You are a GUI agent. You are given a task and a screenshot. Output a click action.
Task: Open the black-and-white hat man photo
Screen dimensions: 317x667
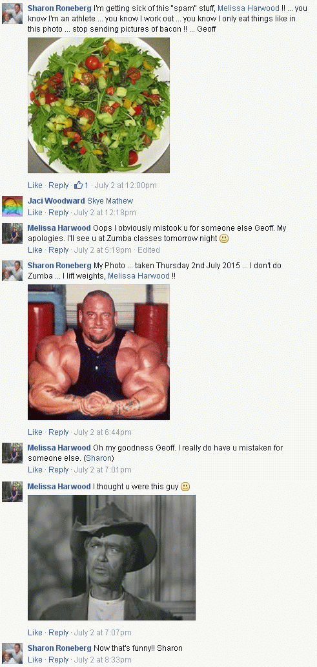112,557
